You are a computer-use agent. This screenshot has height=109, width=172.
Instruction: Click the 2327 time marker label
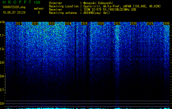click(x=117, y=23)
